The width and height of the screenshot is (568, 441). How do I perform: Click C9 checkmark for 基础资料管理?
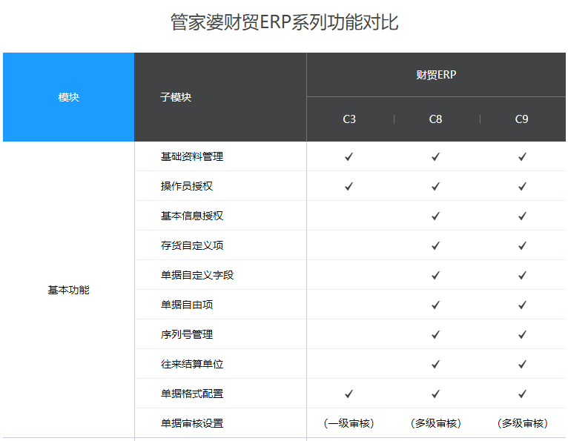522,156
